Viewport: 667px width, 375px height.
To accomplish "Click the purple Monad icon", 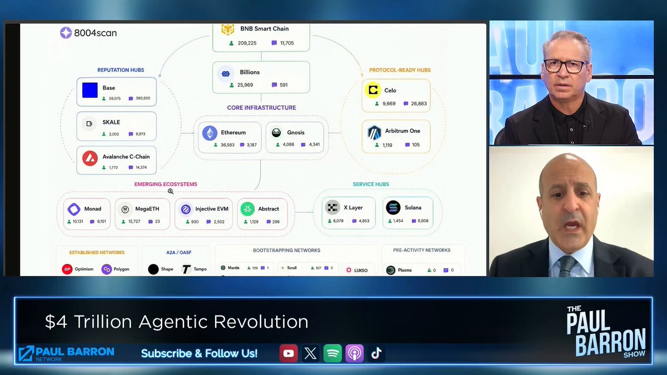I will [74, 209].
